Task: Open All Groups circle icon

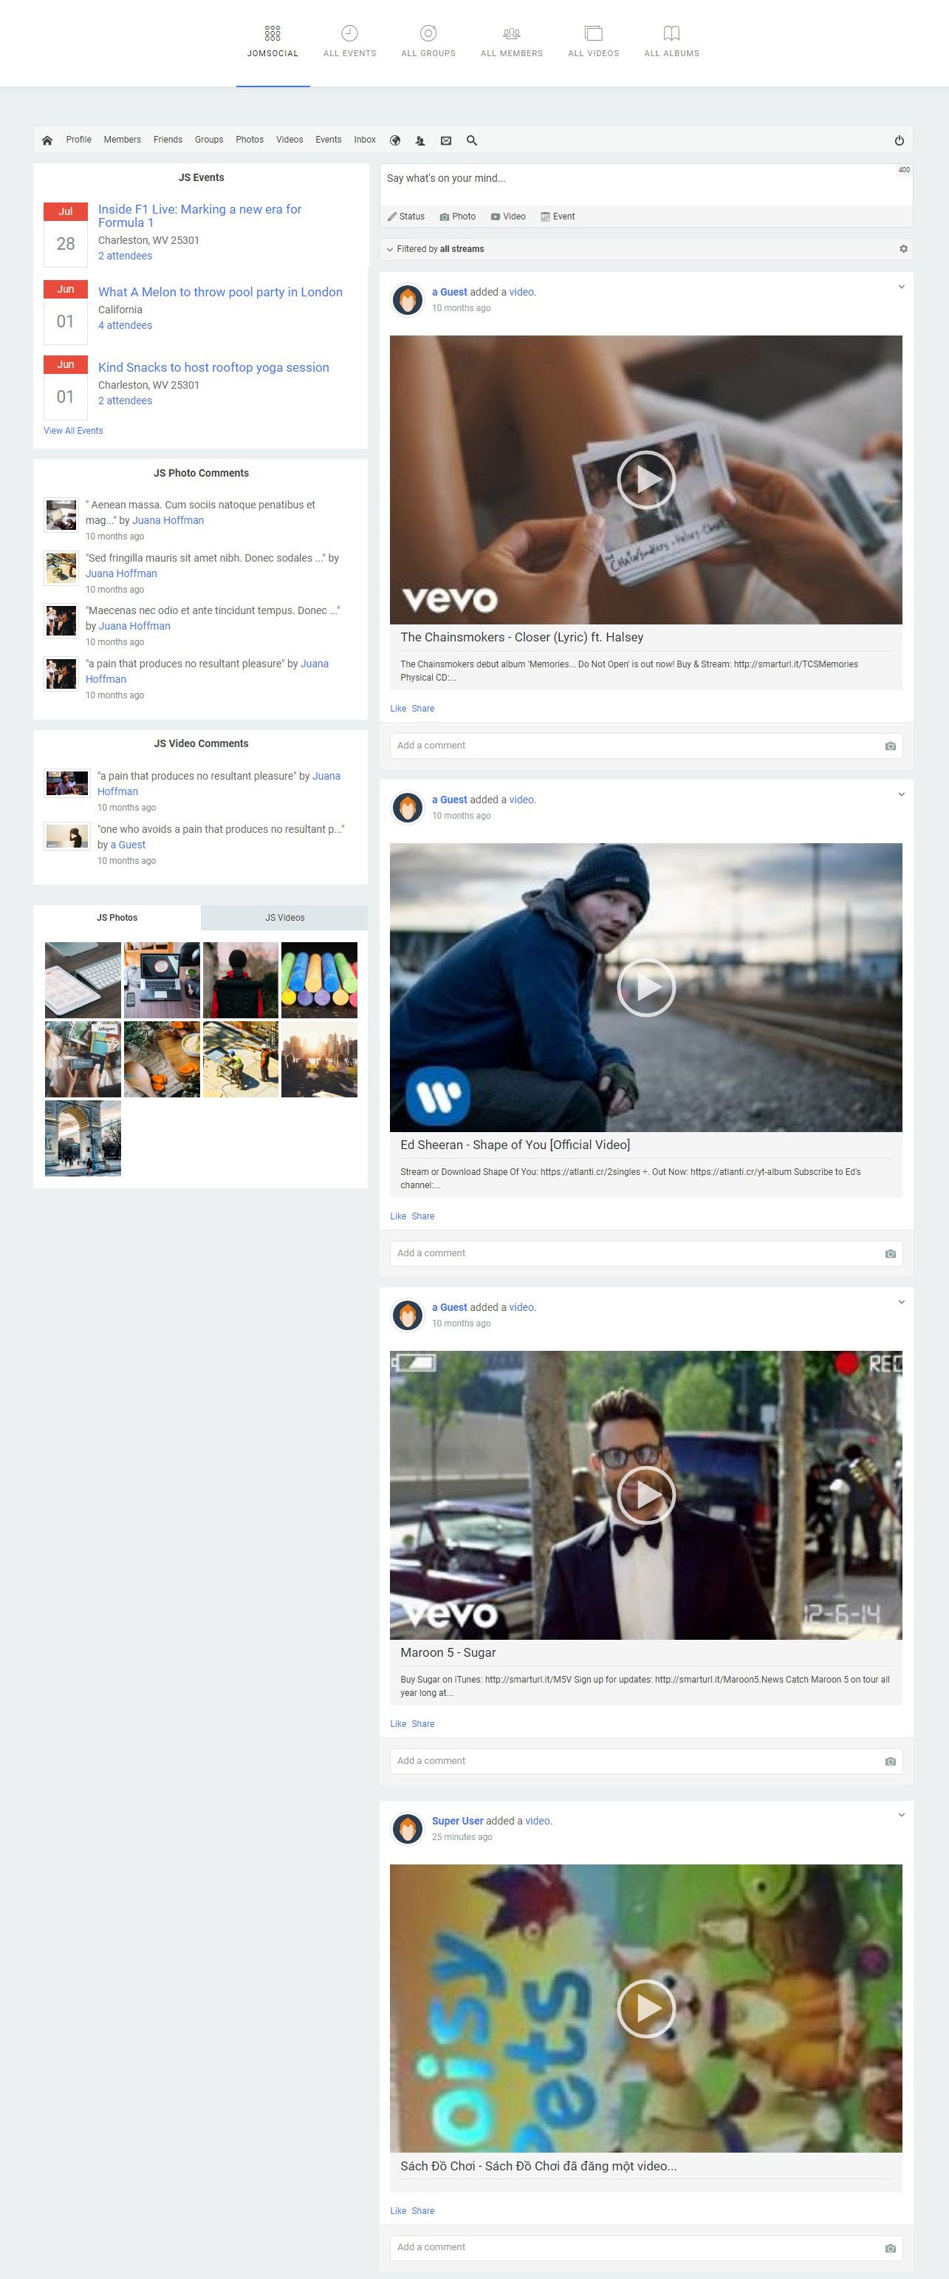Action: (x=428, y=33)
